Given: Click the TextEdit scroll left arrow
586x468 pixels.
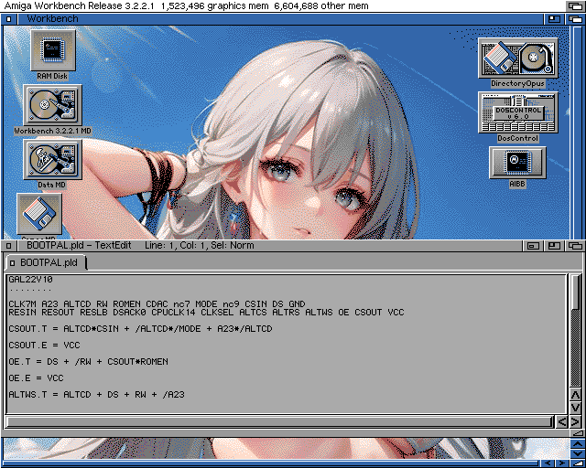Looking at the screenshot, I should [561, 421].
